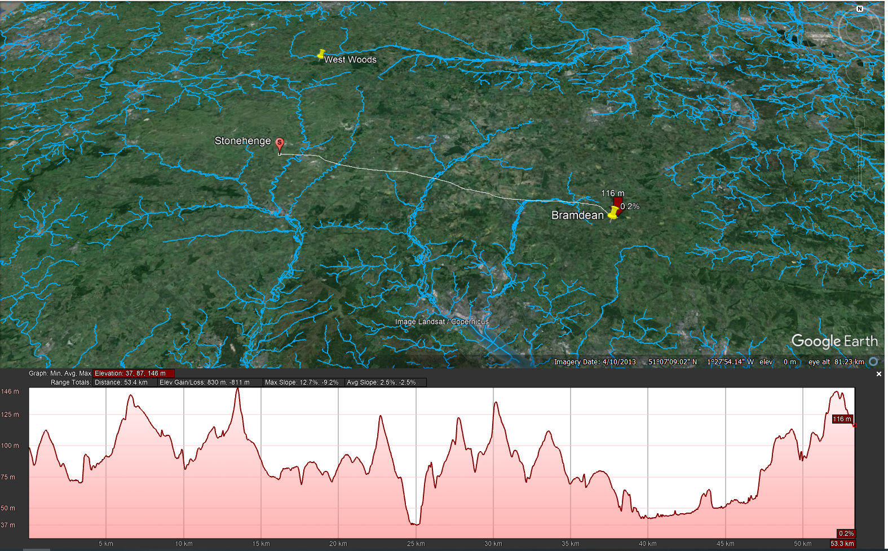Click zoom in at slider top
Image resolution: width=888 pixels, height=551 pixels.
pos(859,121)
